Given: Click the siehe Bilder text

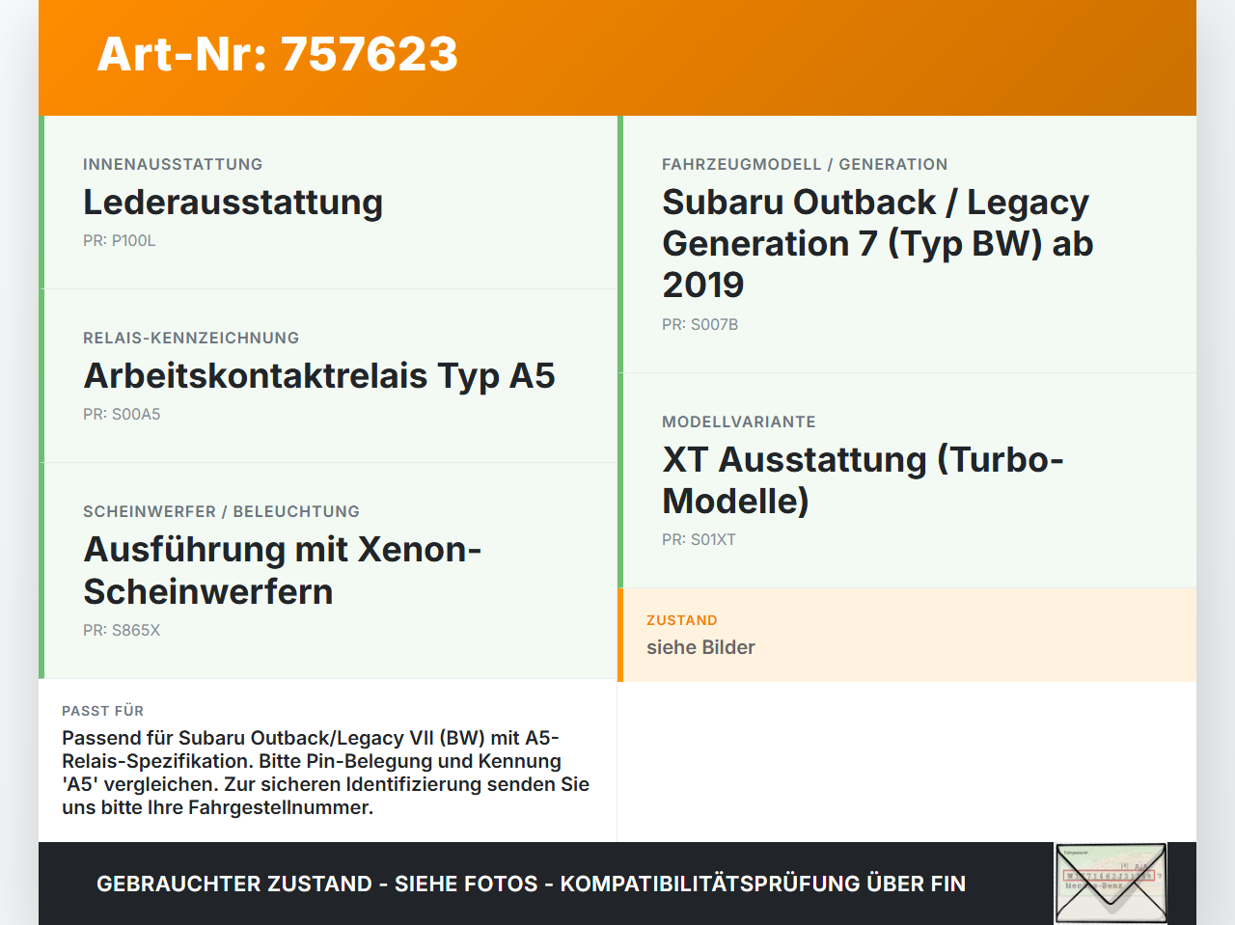Looking at the screenshot, I should point(700,647).
